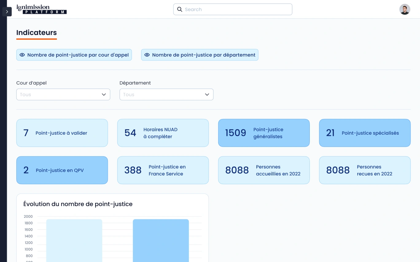Viewport: 420px width, 262px height.
Task: Click the darker blue chart bar
Action: 161,241
